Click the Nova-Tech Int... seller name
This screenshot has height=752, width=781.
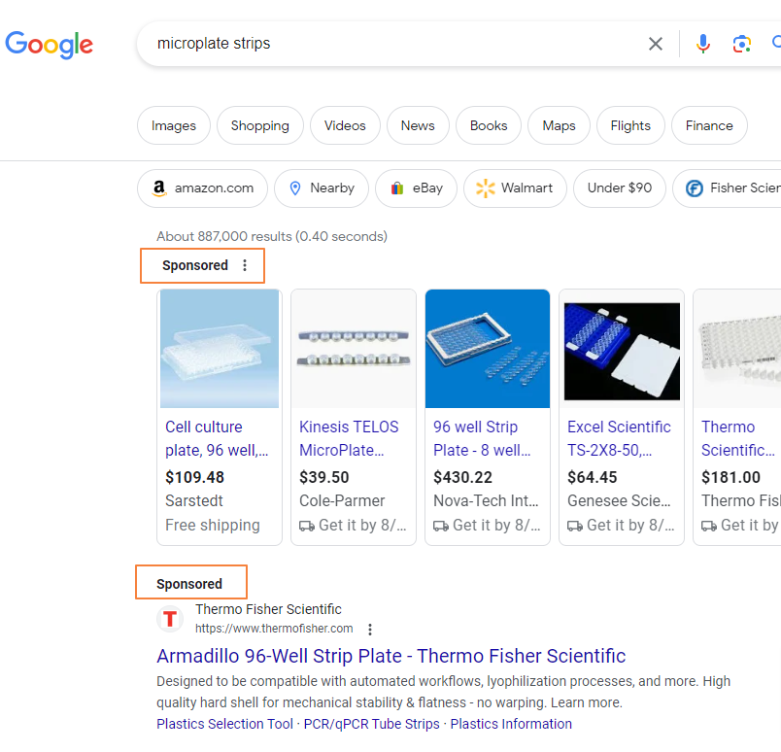click(486, 500)
